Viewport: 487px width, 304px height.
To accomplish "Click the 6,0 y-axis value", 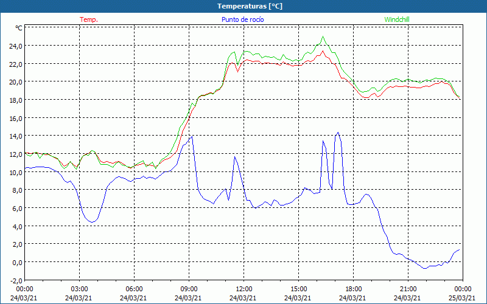I will coord(18,208).
